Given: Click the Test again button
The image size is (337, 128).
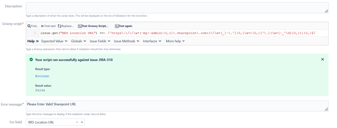Looking at the screenshot, I should point(123,26).
